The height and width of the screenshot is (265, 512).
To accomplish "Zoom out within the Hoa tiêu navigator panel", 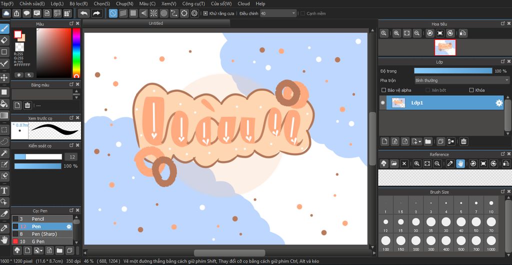I will point(417,33).
